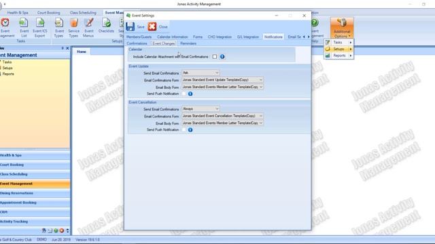Expand the navigation footer overflow chevron
The image size is (435, 244).
click(x=67, y=230)
